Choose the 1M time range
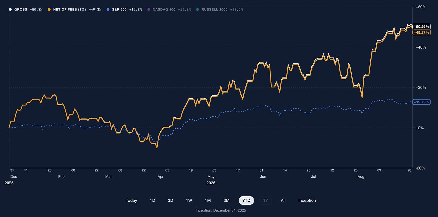438x217 pixels. click(208, 200)
